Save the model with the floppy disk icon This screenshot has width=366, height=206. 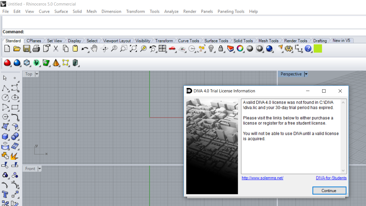(x=27, y=49)
